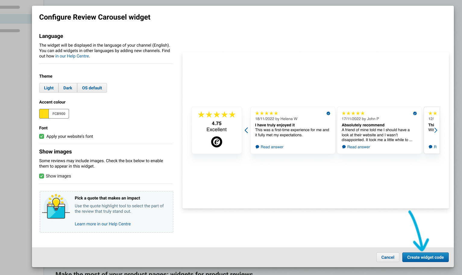Click the large star rating above 4.75

(x=217, y=115)
